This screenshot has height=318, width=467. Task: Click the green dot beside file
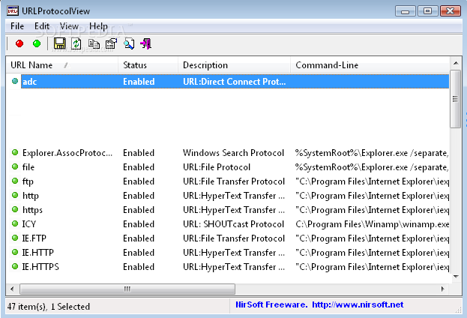pyautogui.click(x=15, y=166)
